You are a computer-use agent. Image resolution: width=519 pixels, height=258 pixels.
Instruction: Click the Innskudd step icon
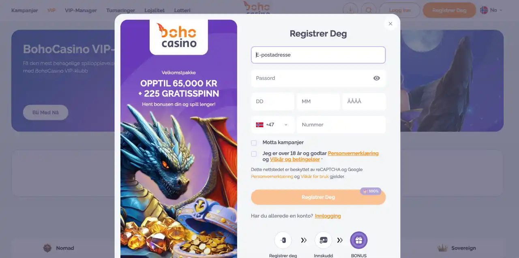pyautogui.click(x=323, y=240)
